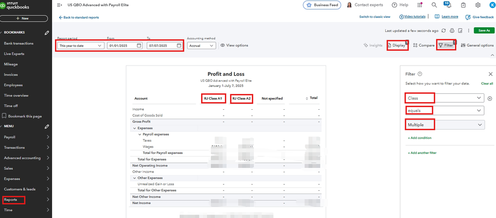Open the K user profile avatar
The width and height of the screenshot is (496, 218).
[x=492, y=5]
